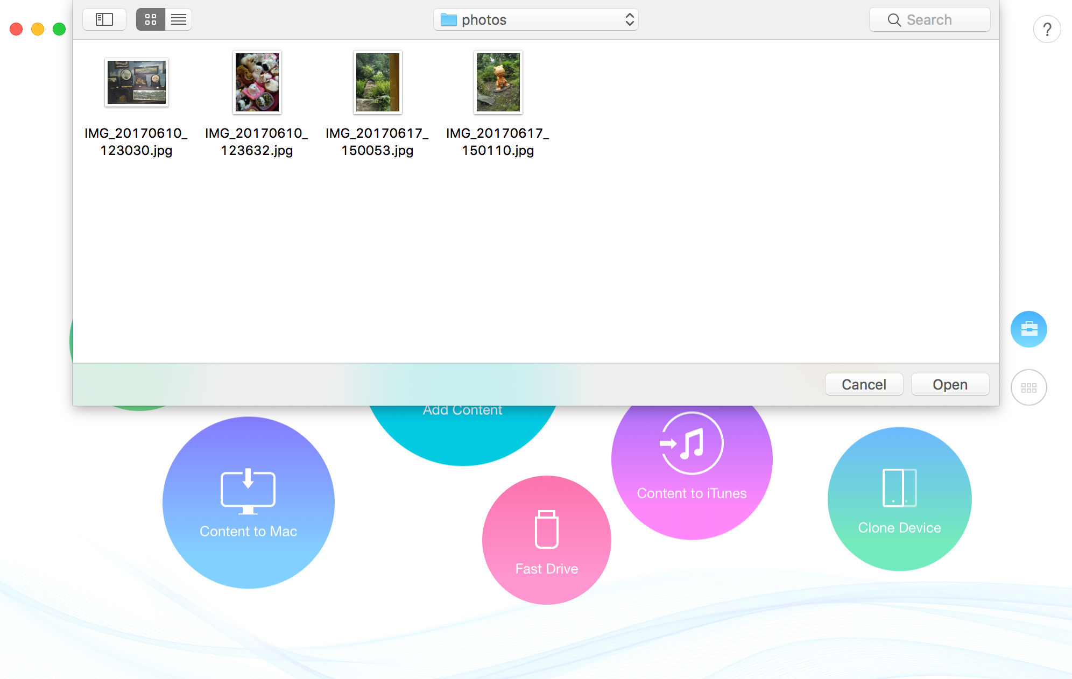Click the file name IMG_20170610_123632.jpg label
The width and height of the screenshot is (1072, 679).
(257, 142)
